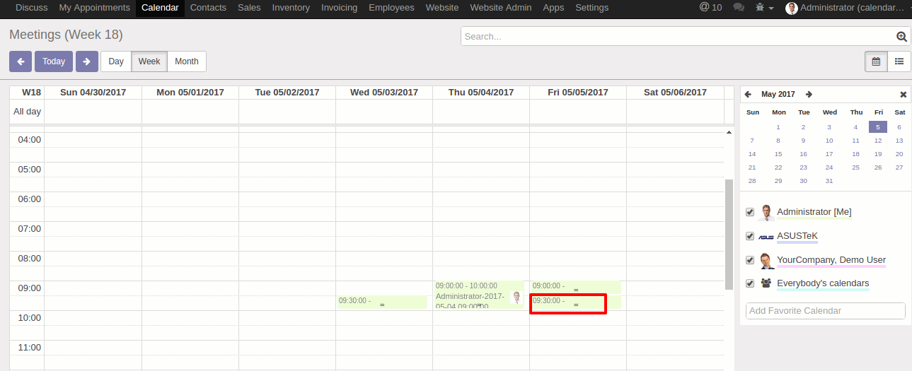
Task: Open the debug bug icon menu
Action: (764, 8)
